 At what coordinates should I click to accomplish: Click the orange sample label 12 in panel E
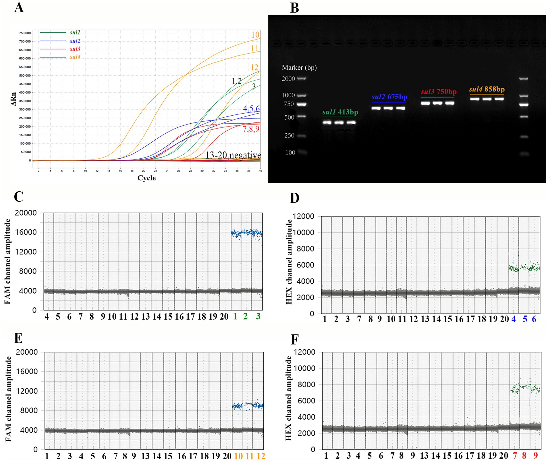pos(261,456)
